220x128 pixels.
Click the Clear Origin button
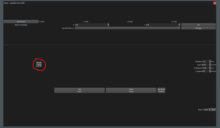(x=131, y=90)
